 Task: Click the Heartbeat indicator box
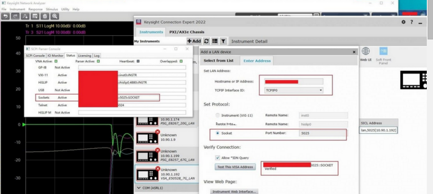[138, 61]
